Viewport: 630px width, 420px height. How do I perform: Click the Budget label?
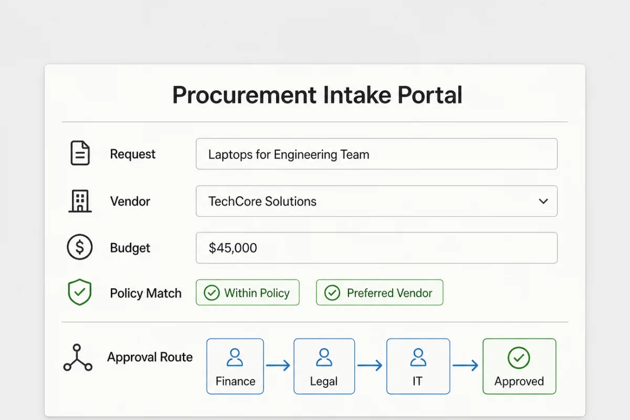tap(130, 248)
